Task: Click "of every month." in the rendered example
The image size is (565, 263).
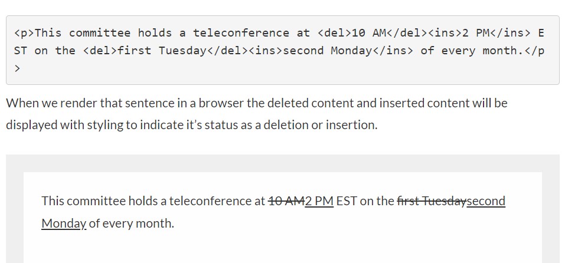Action: point(131,223)
